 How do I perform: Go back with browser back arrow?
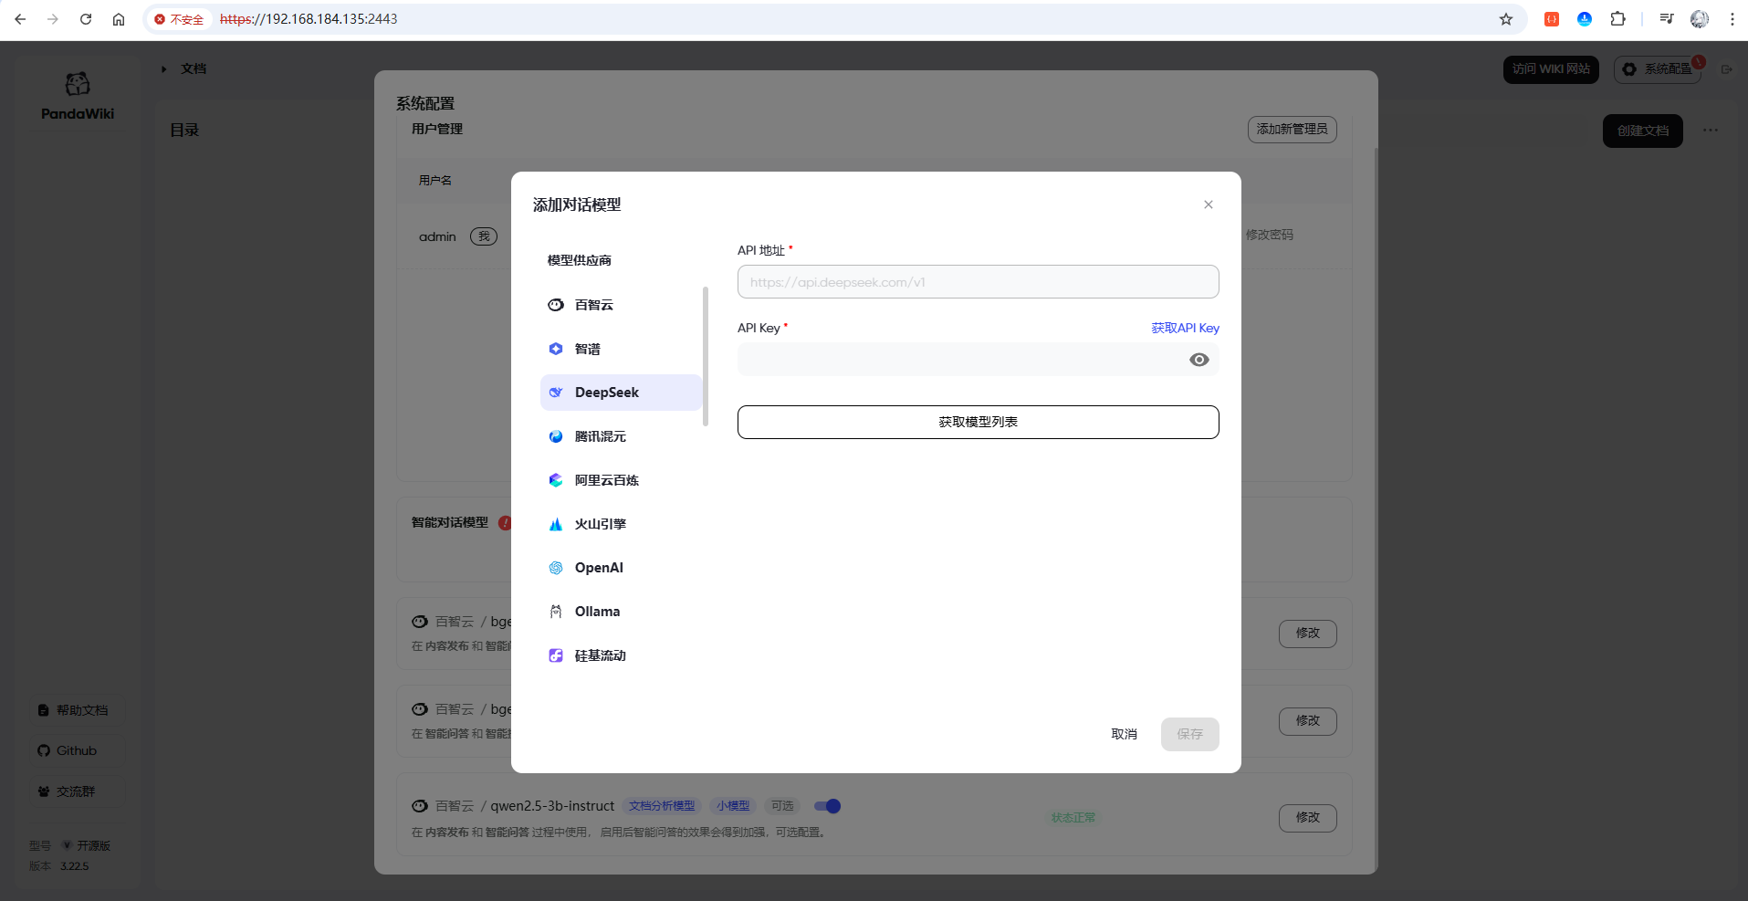pos(20,19)
